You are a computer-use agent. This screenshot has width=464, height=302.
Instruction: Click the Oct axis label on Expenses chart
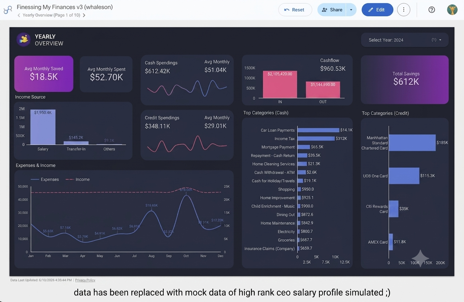tap(186, 256)
